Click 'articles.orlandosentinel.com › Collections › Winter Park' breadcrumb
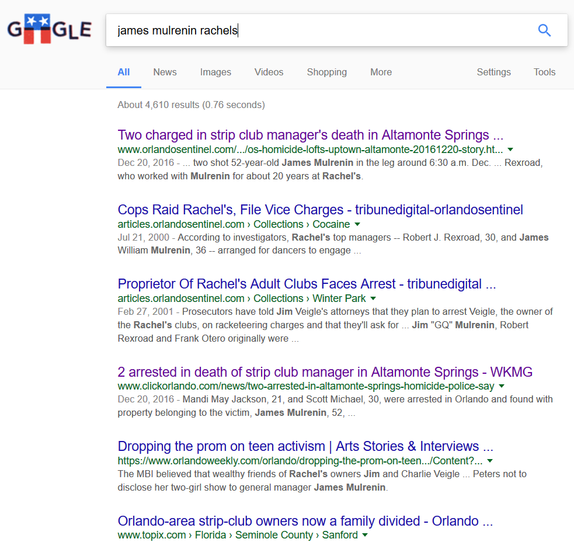 (242, 298)
